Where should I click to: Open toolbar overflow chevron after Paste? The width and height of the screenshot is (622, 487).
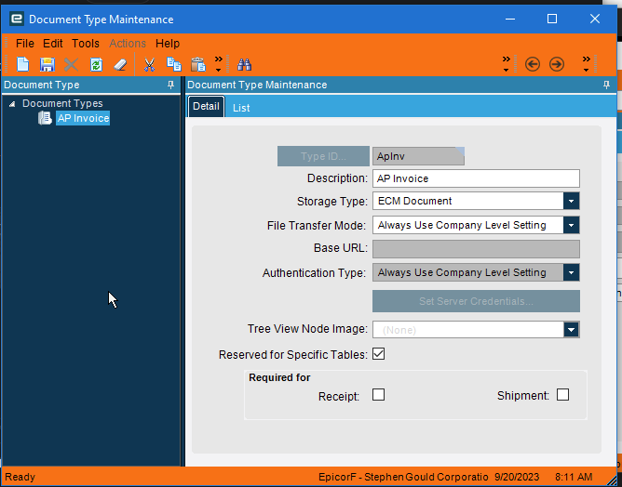[219, 64]
